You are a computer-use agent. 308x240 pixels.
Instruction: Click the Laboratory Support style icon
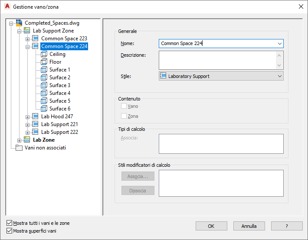click(x=163, y=75)
